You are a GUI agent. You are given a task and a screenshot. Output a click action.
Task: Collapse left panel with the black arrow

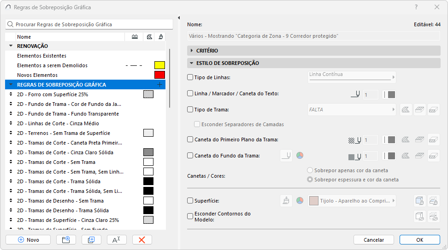[x=179, y=17]
